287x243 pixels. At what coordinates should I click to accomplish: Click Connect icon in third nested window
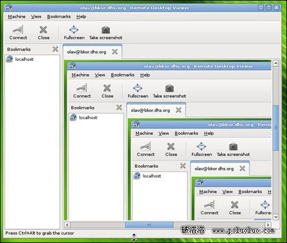pyautogui.click(x=145, y=146)
